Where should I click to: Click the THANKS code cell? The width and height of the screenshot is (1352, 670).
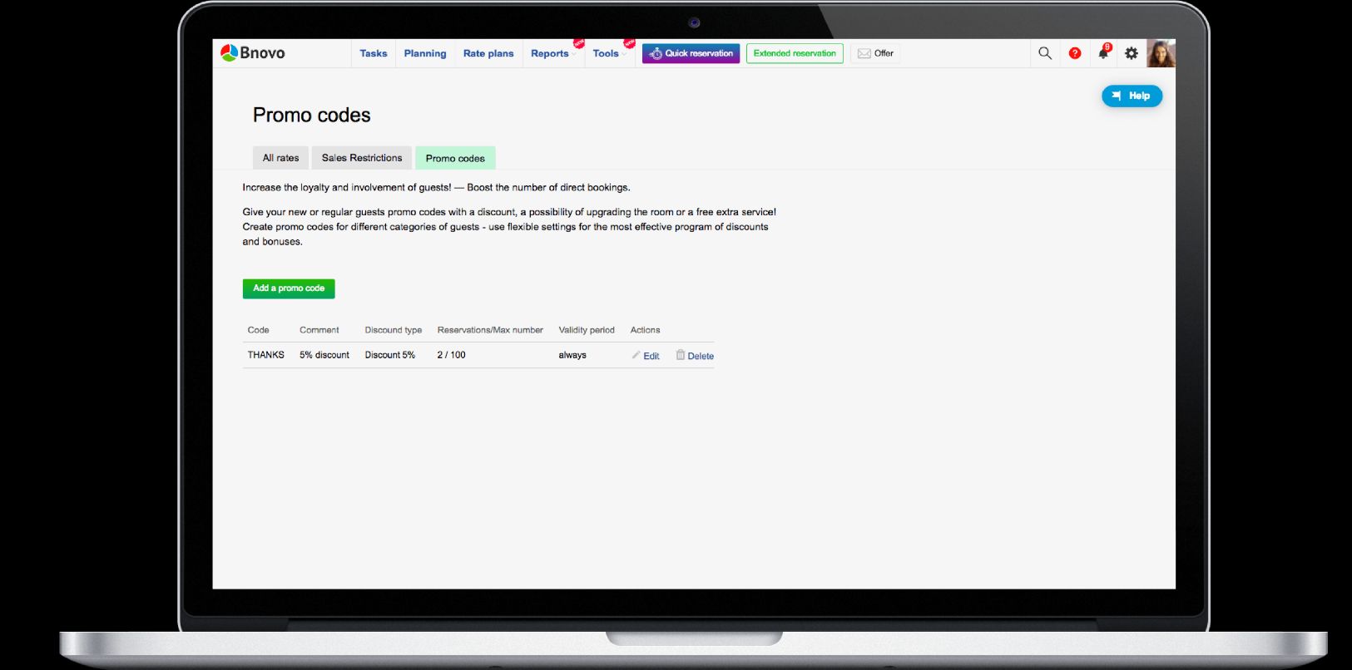tap(266, 355)
